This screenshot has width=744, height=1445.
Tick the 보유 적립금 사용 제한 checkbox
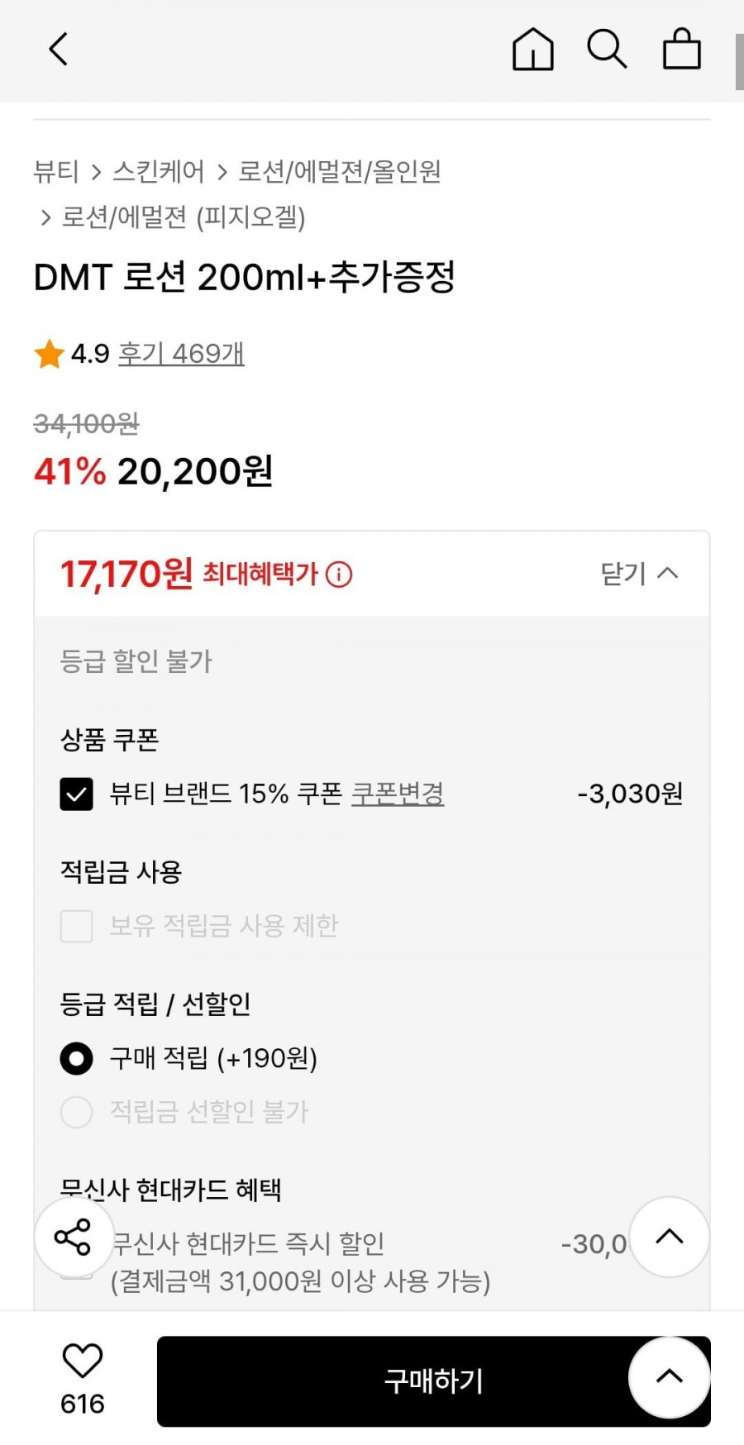(76, 926)
